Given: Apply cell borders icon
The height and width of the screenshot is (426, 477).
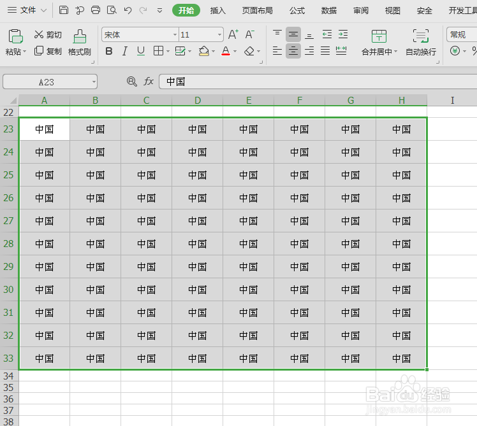Looking at the screenshot, I should 158,51.
